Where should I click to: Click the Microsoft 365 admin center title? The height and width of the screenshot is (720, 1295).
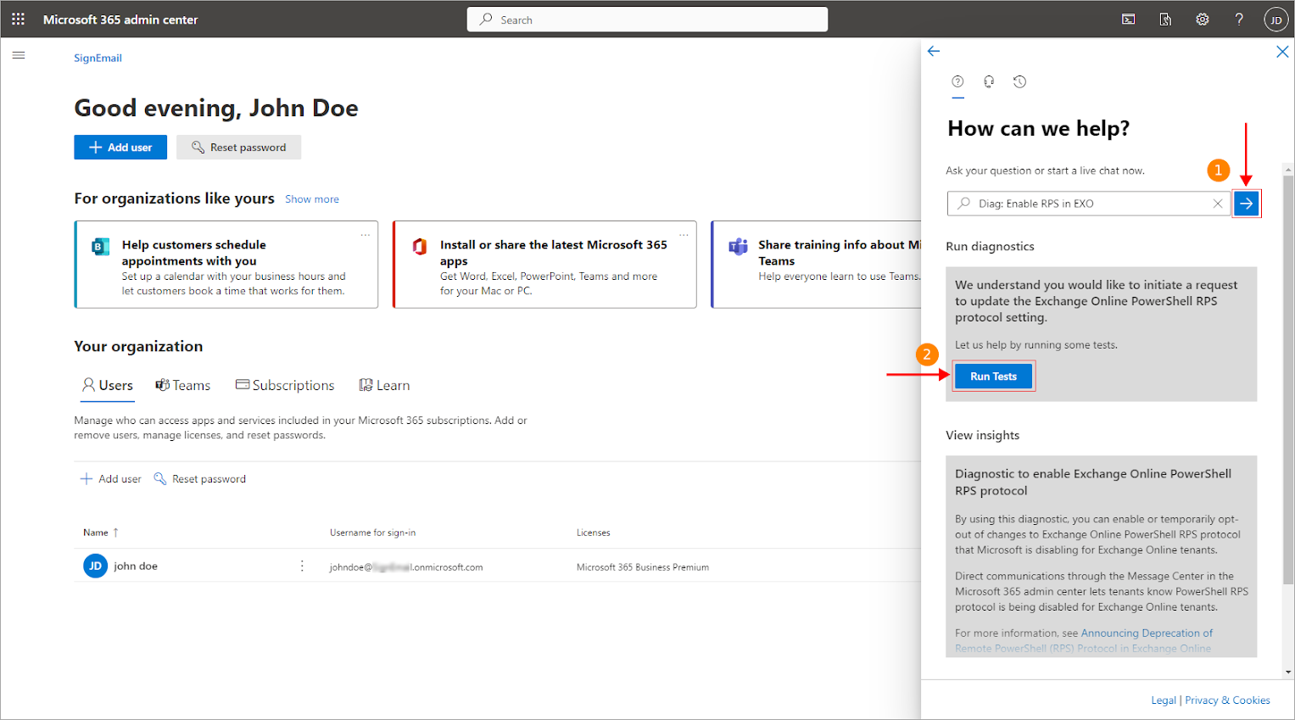(x=120, y=20)
